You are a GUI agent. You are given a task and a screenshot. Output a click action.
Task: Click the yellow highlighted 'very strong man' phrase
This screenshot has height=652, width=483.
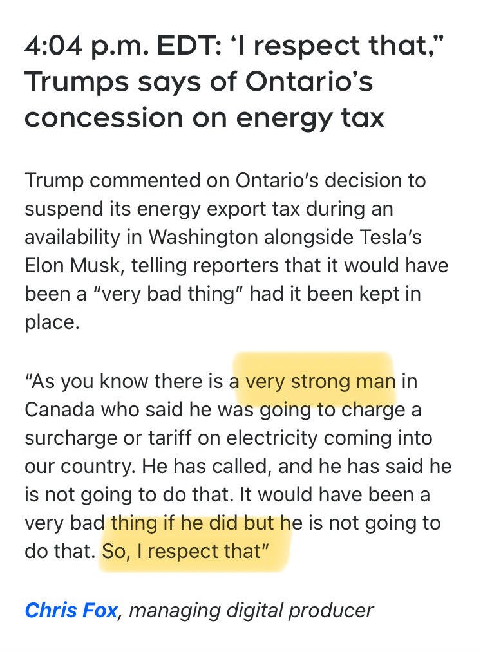pos(320,381)
